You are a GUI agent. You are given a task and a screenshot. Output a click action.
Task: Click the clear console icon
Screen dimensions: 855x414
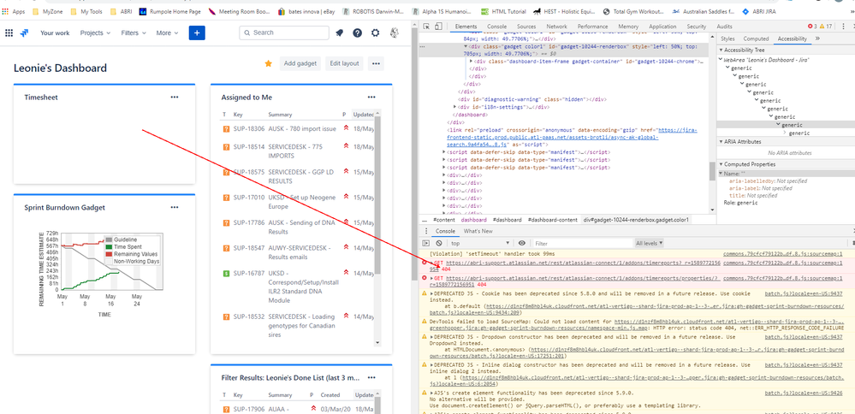click(439, 243)
